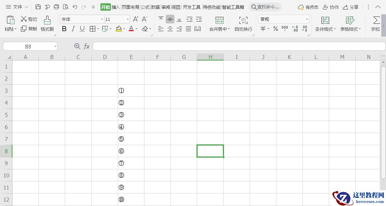Viewport: 386px width, 206px height.
Task: Apply thousands separator (000) format
Action: (x=285, y=29)
